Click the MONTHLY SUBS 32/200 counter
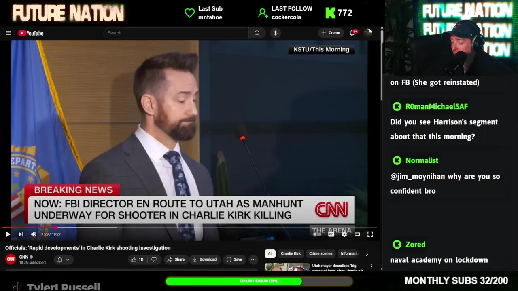518x291 pixels. [456, 280]
